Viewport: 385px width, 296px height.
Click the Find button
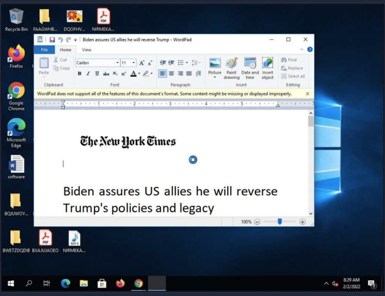point(289,60)
